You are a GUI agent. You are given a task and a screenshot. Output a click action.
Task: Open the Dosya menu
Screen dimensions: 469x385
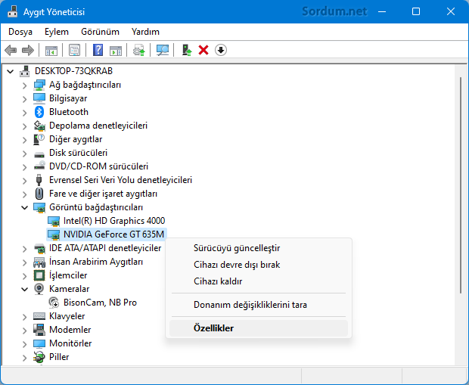pos(20,32)
